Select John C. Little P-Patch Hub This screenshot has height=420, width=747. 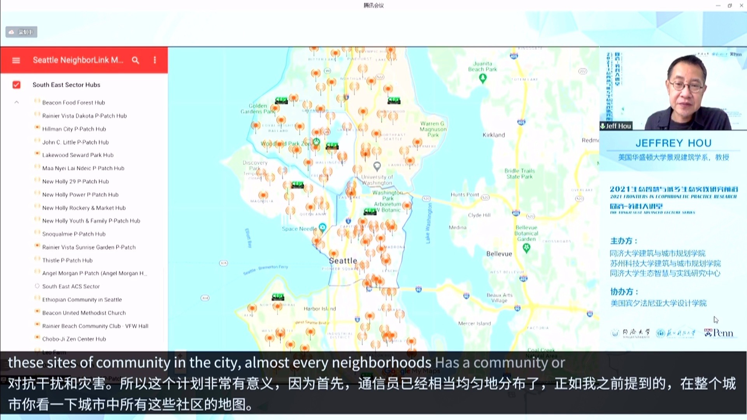(75, 142)
